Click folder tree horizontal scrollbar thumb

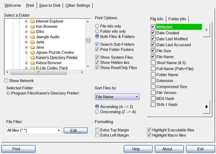pyautogui.click(x=38, y=72)
